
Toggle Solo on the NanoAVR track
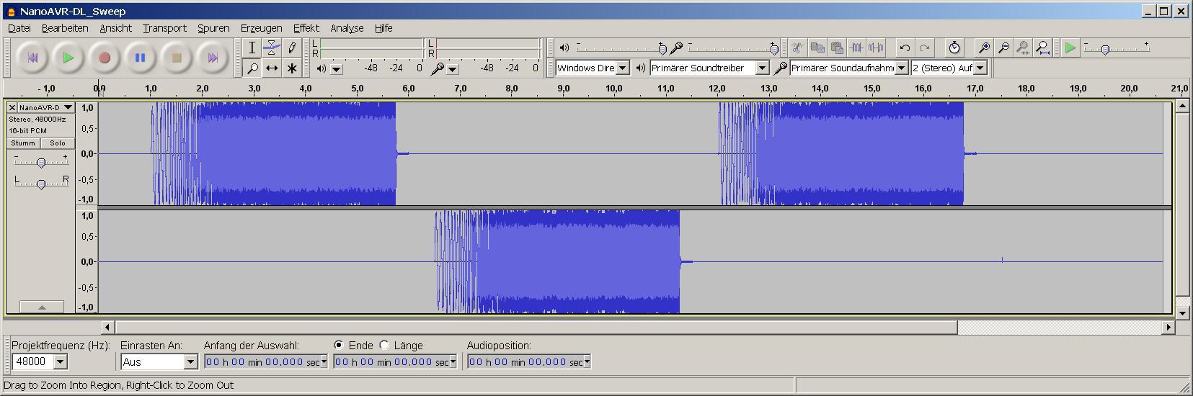pos(58,143)
